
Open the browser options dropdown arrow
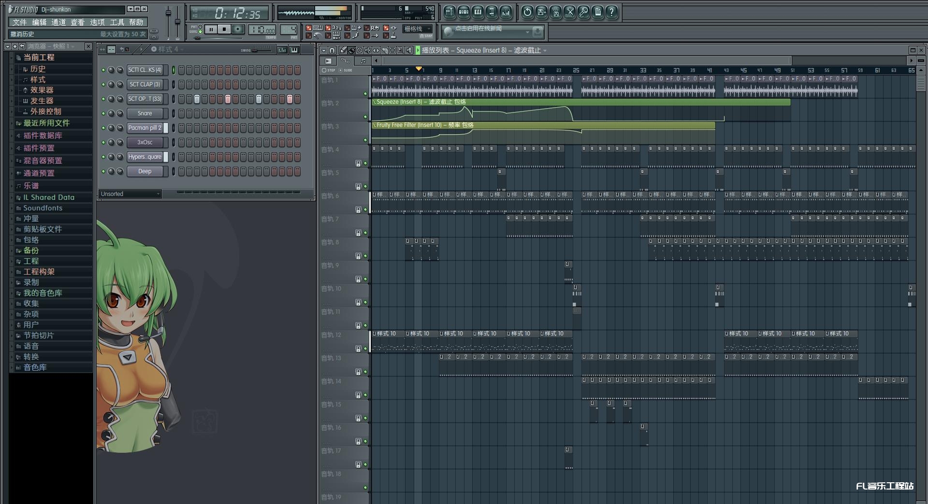[7, 46]
